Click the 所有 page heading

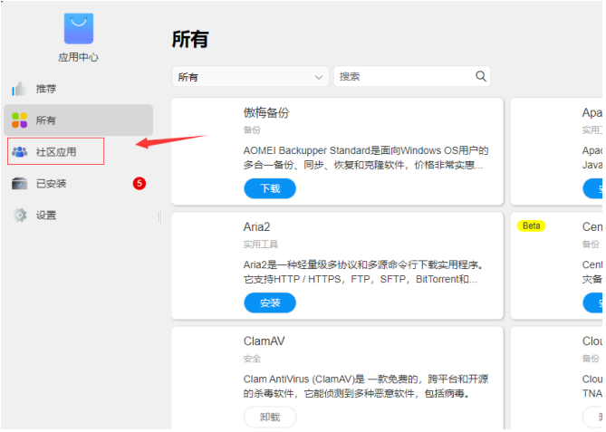tap(189, 39)
